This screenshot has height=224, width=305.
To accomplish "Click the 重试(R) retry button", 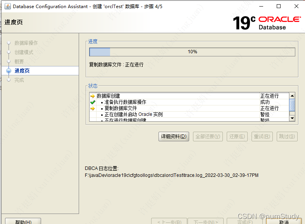I will tap(262, 137).
